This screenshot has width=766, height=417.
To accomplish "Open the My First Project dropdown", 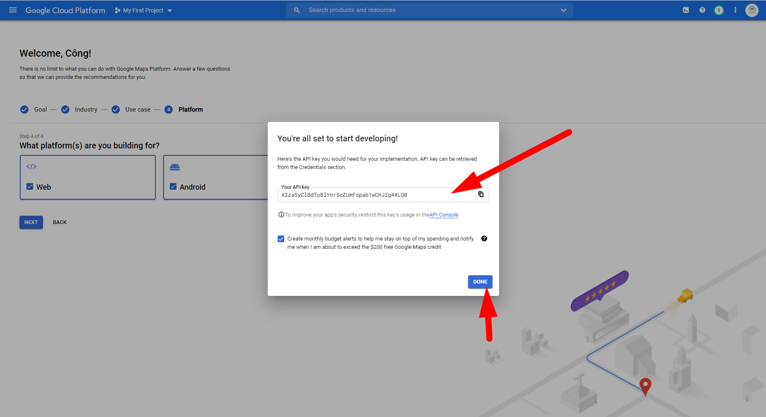I will [143, 10].
